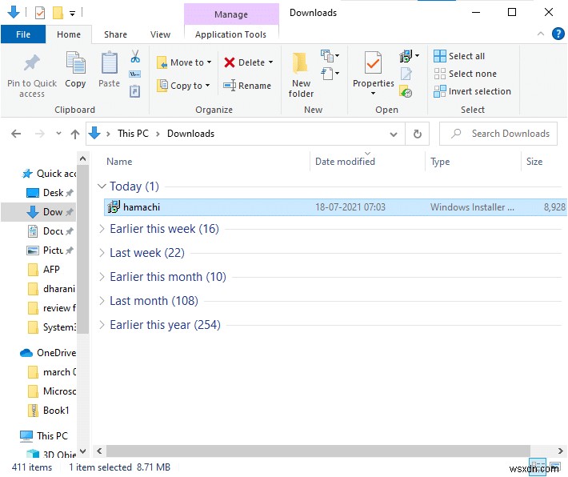Open the Move to dropdown
This screenshot has height=477, width=568.
tap(184, 62)
